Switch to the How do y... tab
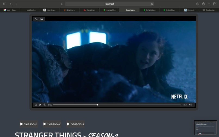219x137 pixels. 50,10
